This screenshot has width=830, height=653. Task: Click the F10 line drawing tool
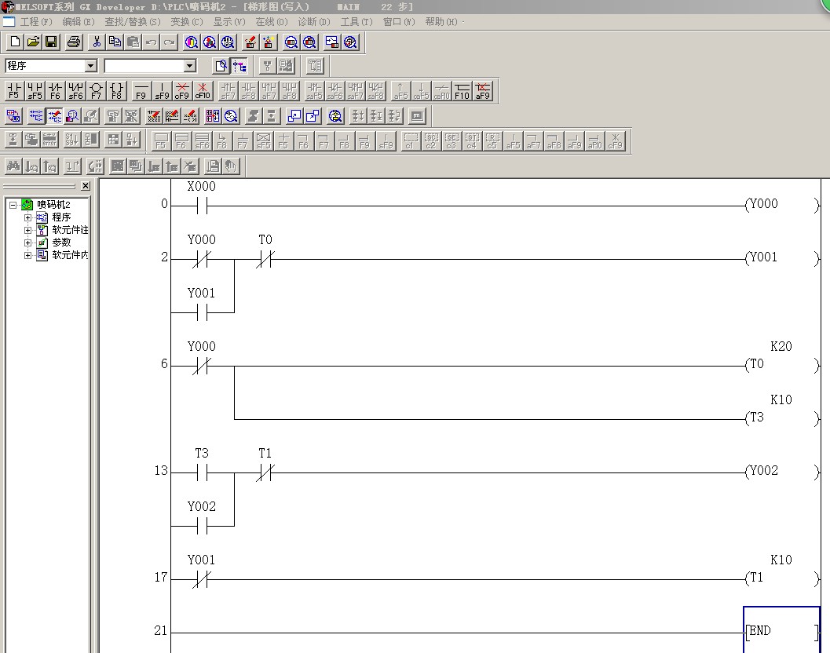[462, 91]
